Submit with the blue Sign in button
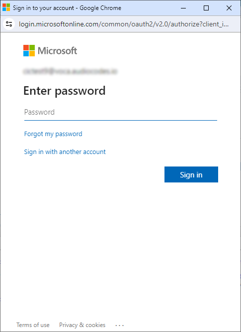This screenshot has width=241, height=332. [x=191, y=174]
